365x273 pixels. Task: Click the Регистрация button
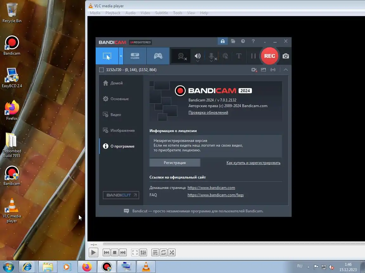pos(175,162)
